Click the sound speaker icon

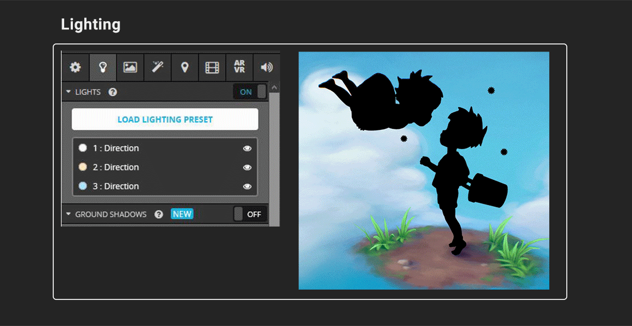click(266, 67)
